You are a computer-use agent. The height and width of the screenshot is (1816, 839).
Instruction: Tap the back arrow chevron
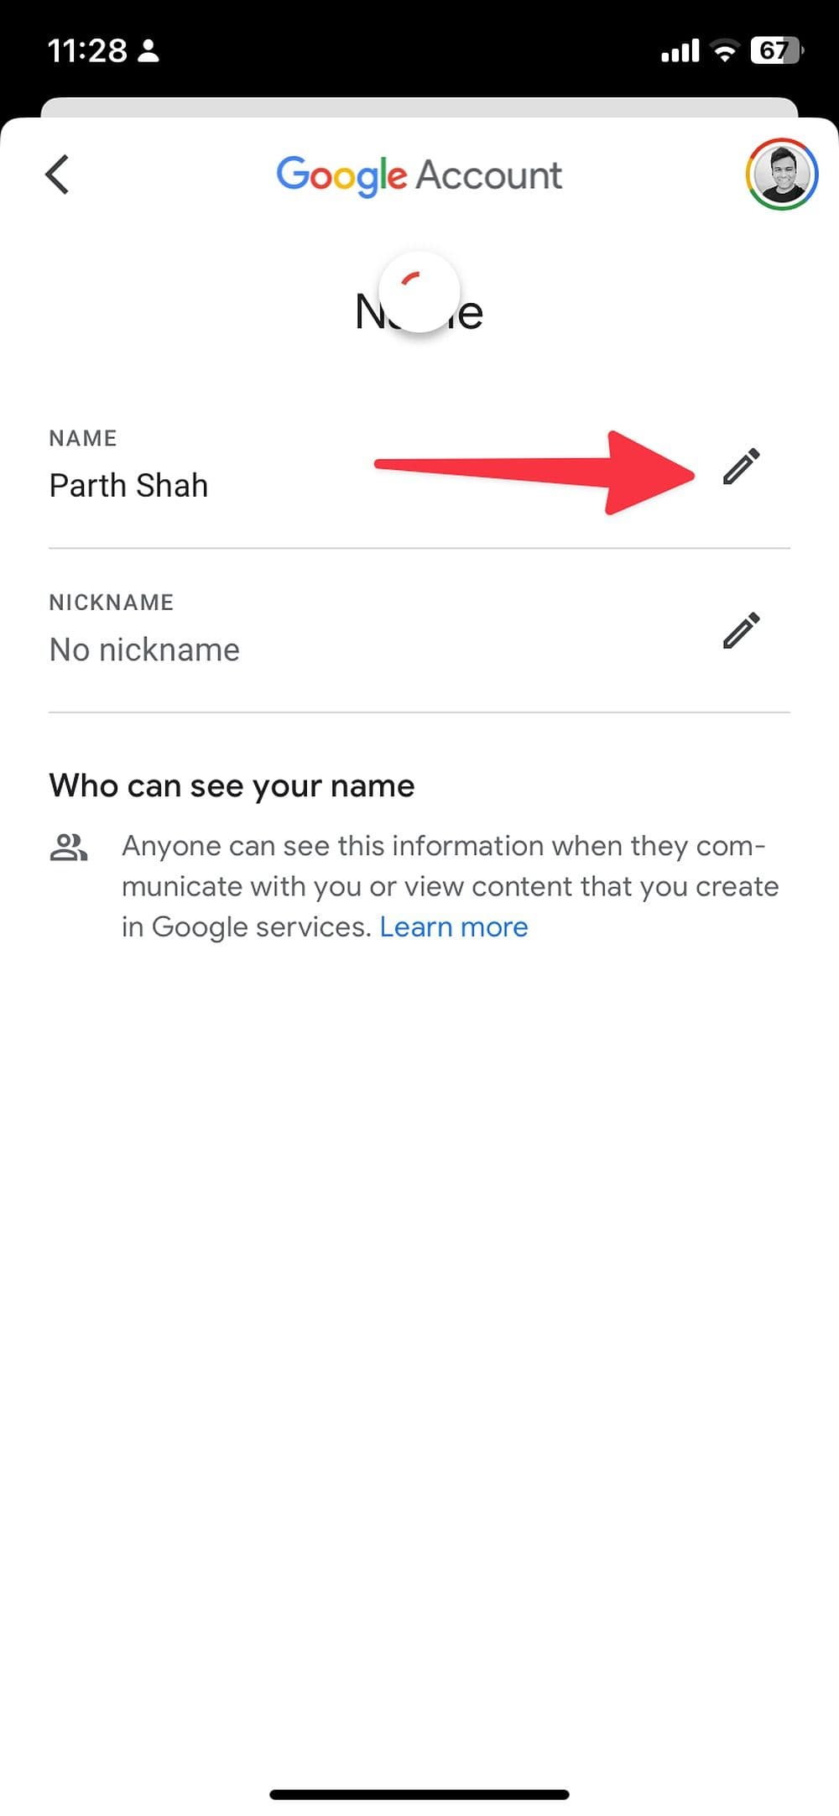click(57, 175)
